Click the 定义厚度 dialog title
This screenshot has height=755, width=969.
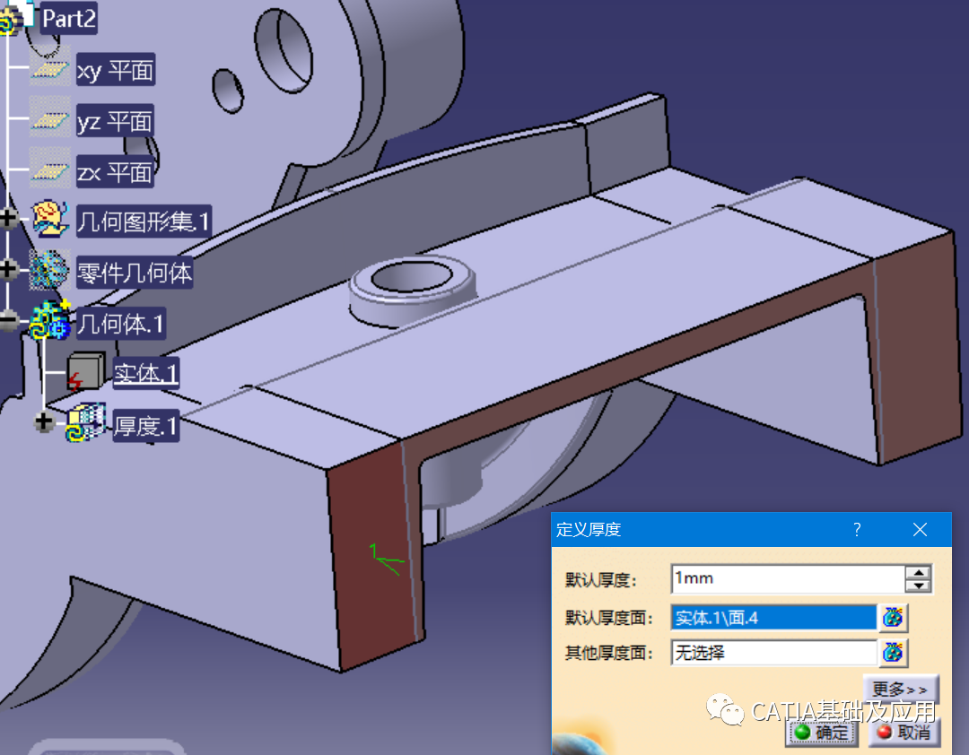click(x=589, y=530)
